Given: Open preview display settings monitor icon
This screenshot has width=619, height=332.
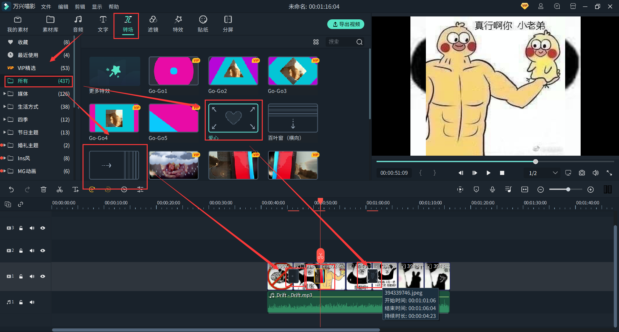Looking at the screenshot, I should pos(568,173).
